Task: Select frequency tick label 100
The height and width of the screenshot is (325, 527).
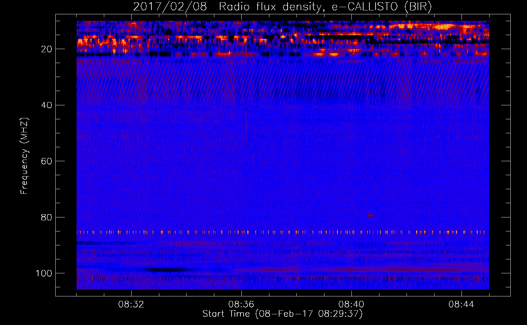Action: pyautogui.click(x=44, y=273)
